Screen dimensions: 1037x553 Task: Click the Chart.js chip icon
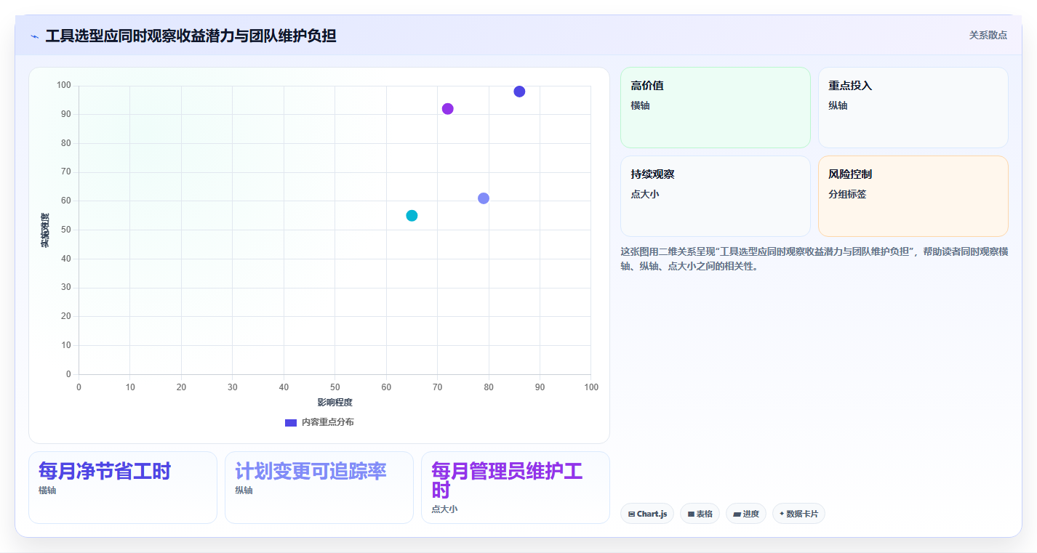[x=632, y=514]
